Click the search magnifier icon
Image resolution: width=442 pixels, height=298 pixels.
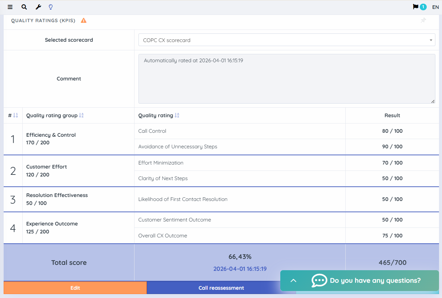[24, 7]
